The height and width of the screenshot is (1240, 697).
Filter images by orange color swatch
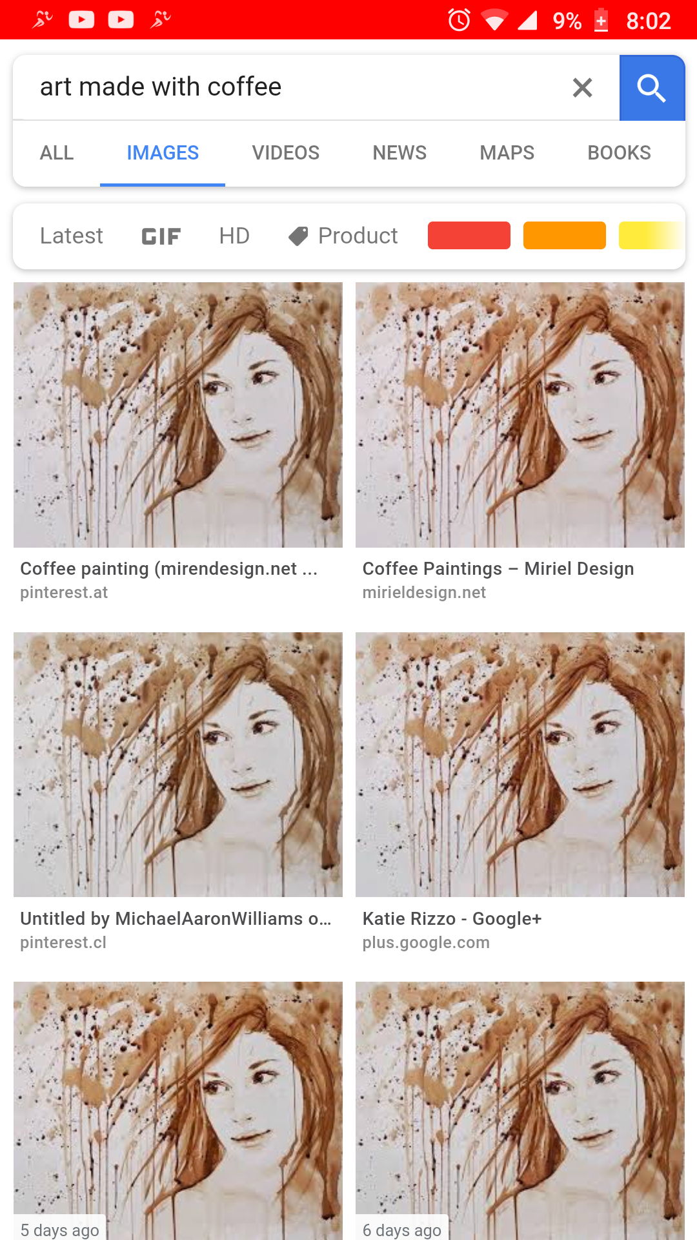point(565,235)
